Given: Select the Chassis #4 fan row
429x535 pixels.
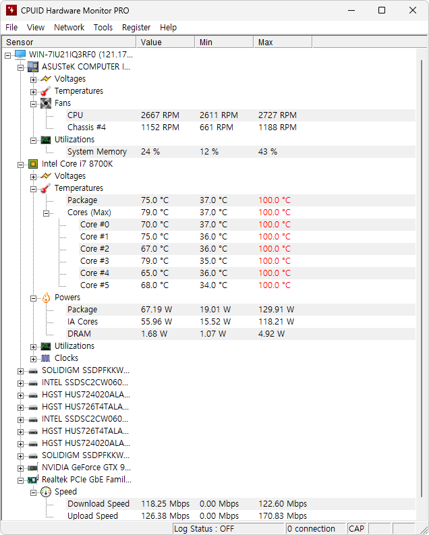Looking at the screenshot, I should [241, 128].
